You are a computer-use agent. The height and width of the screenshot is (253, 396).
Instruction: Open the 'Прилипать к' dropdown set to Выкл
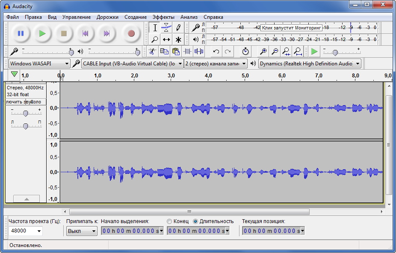[x=82, y=231]
